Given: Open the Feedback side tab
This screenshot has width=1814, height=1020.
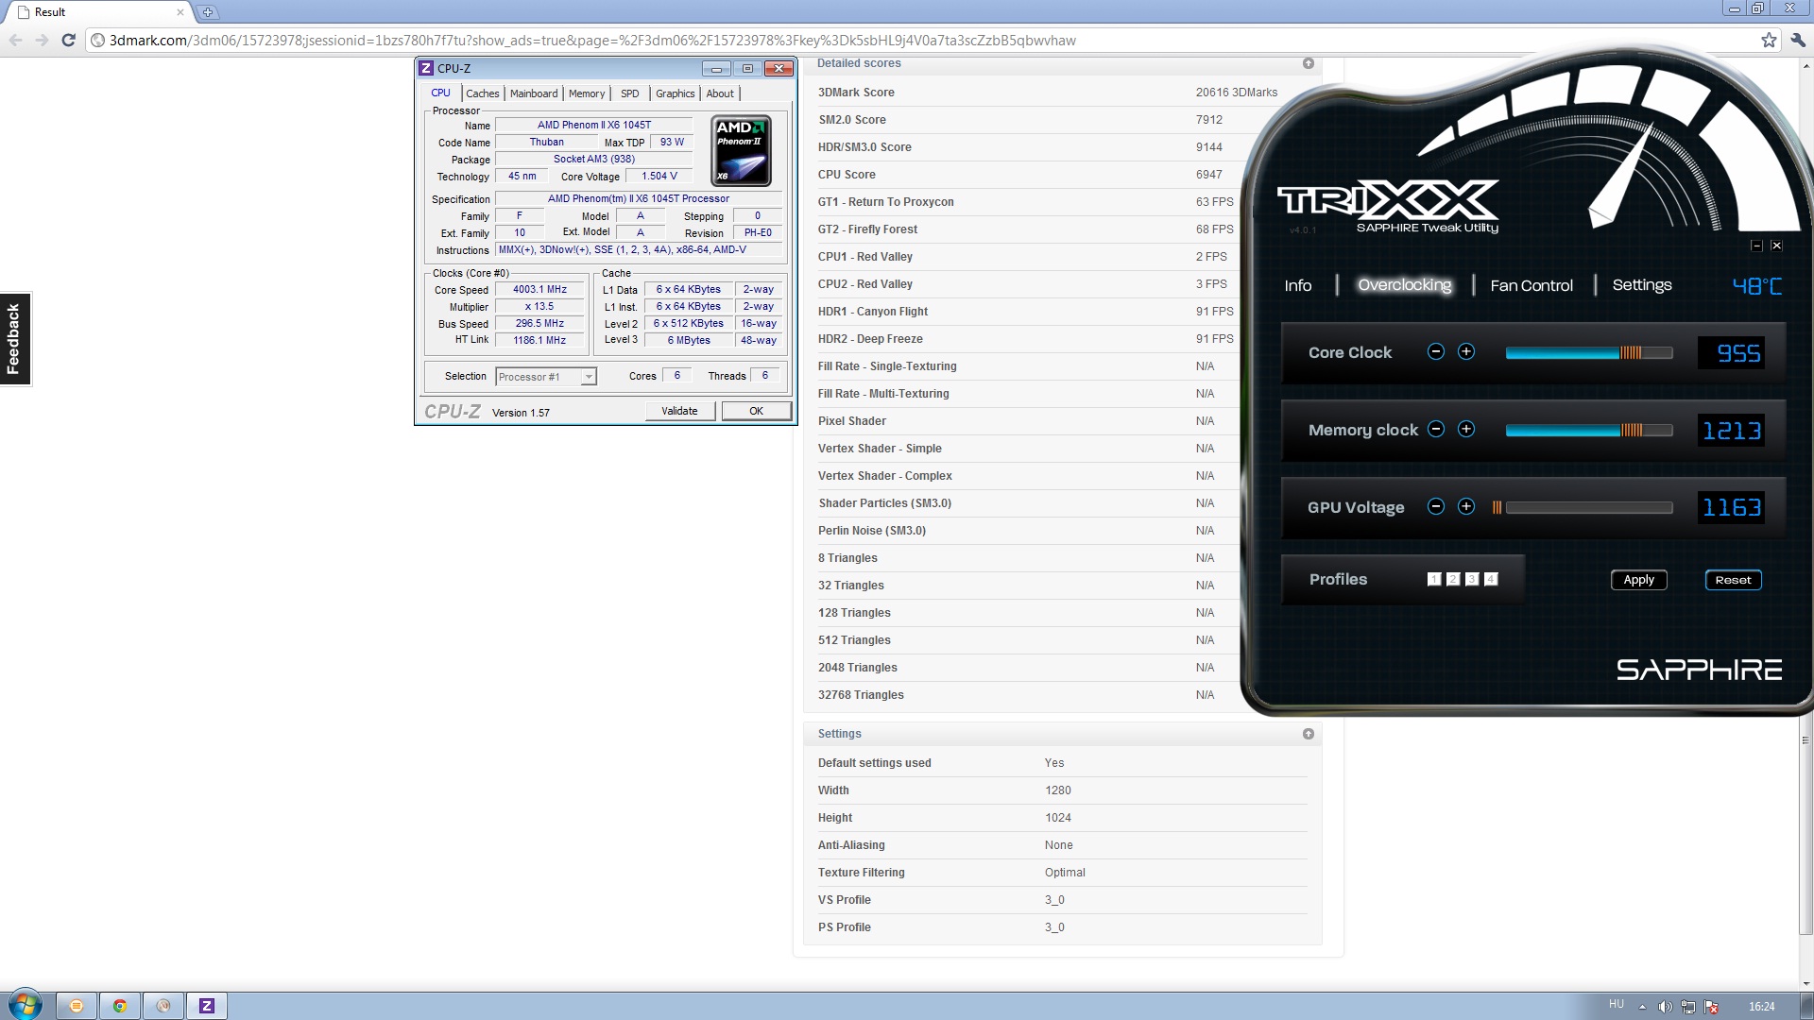Looking at the screenshot, I should [14, 338].
